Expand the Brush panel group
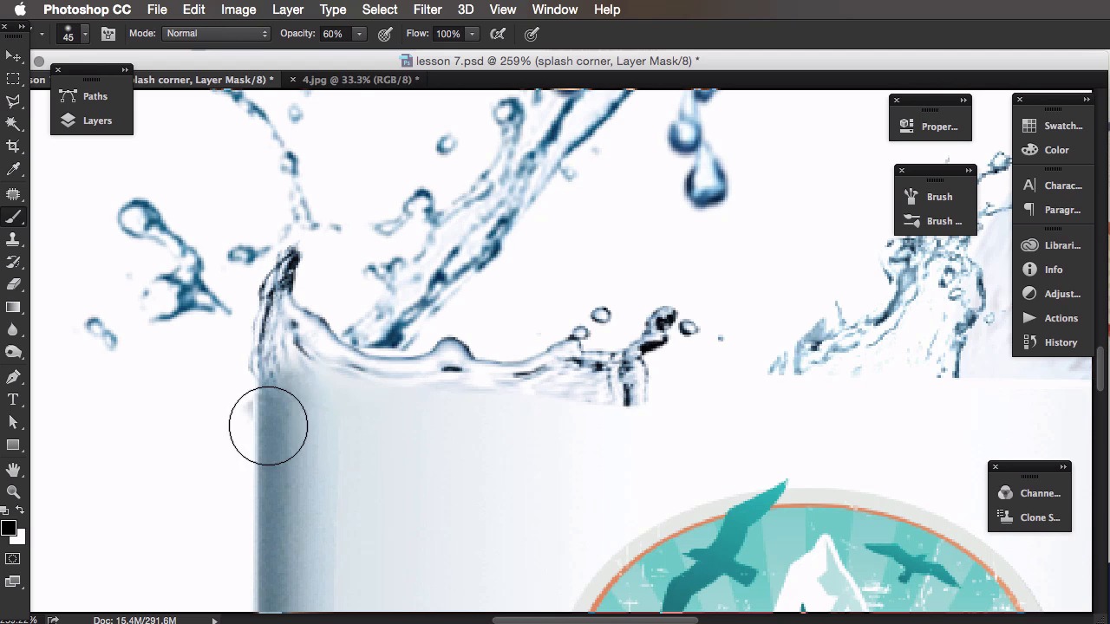The width and height of the screenshot is (1110, 624). [969, 170]
